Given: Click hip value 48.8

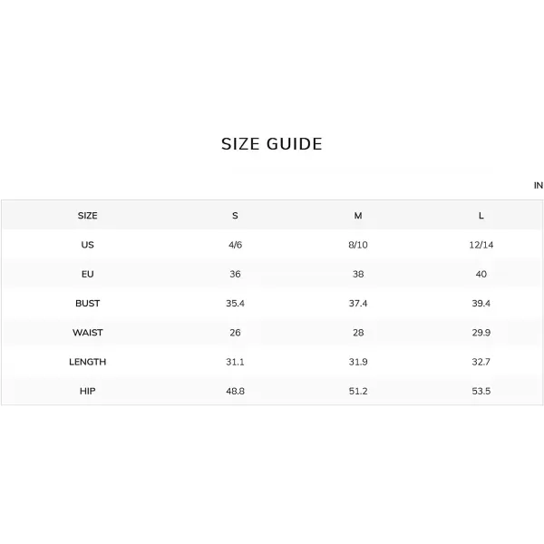Looking at the screenshot, I should click(x=235, y=391).
